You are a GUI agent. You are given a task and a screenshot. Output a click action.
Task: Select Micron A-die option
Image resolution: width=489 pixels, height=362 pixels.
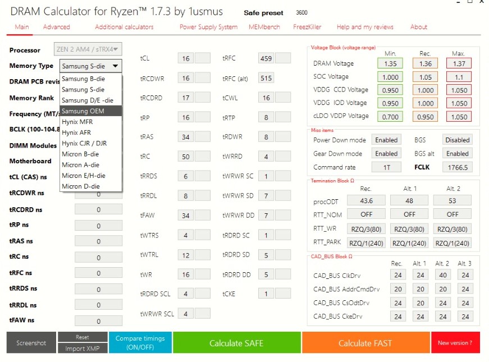90,164
